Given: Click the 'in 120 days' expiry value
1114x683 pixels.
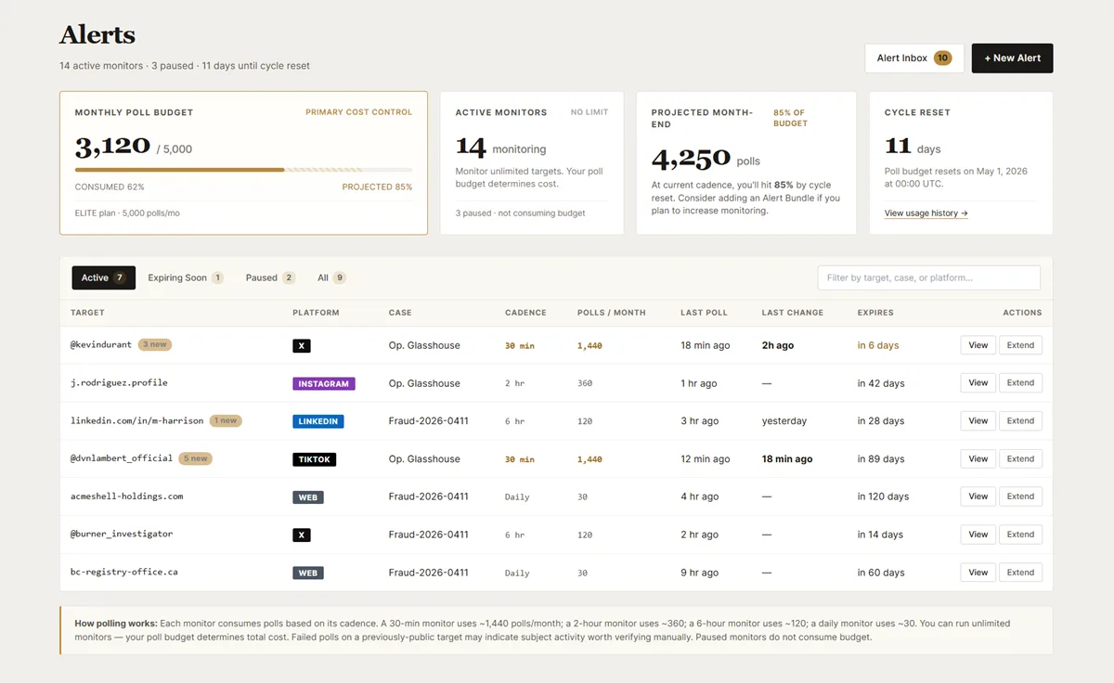Looking at the screenshot, I should [x=883, y=496].
